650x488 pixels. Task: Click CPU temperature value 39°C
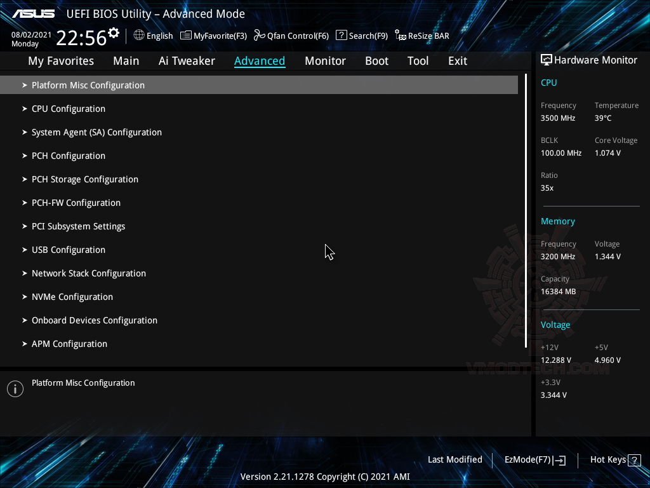tap(603, 118)
